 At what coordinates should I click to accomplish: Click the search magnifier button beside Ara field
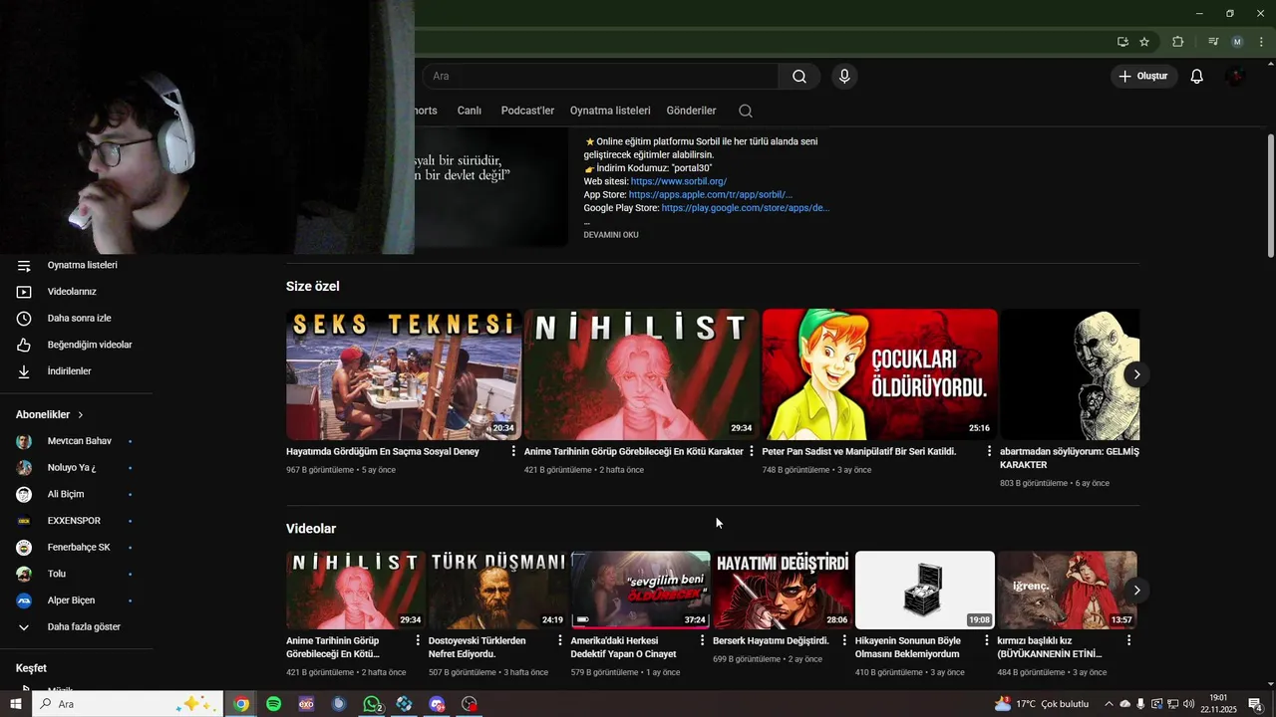799,77
